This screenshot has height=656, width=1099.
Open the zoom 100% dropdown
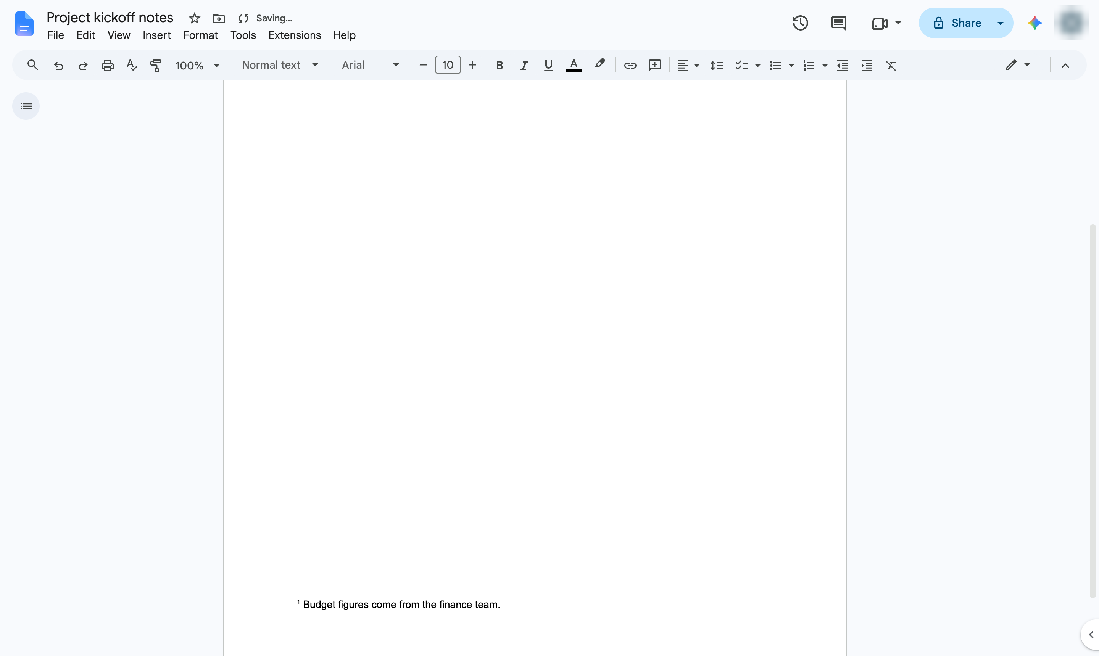pyautogui.click(x=197, y=66)
